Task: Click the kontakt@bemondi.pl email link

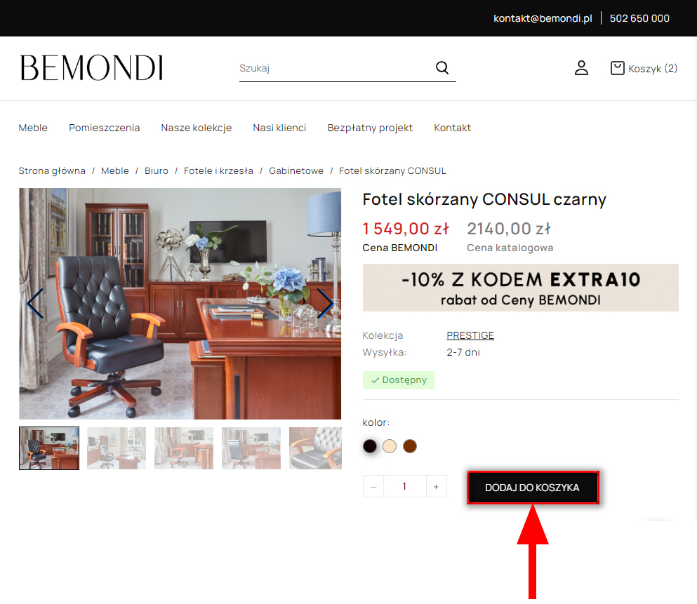Action: pos(543,18)
